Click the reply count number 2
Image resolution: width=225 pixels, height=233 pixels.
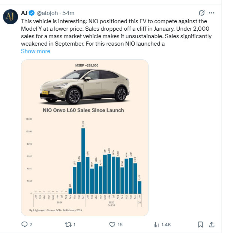(31, 224)
